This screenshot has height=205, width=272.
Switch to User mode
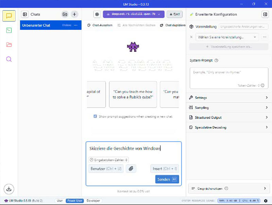click(60, 201)
